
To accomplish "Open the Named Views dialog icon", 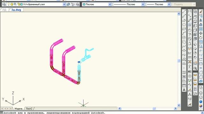I will click(x=195, y=11).
